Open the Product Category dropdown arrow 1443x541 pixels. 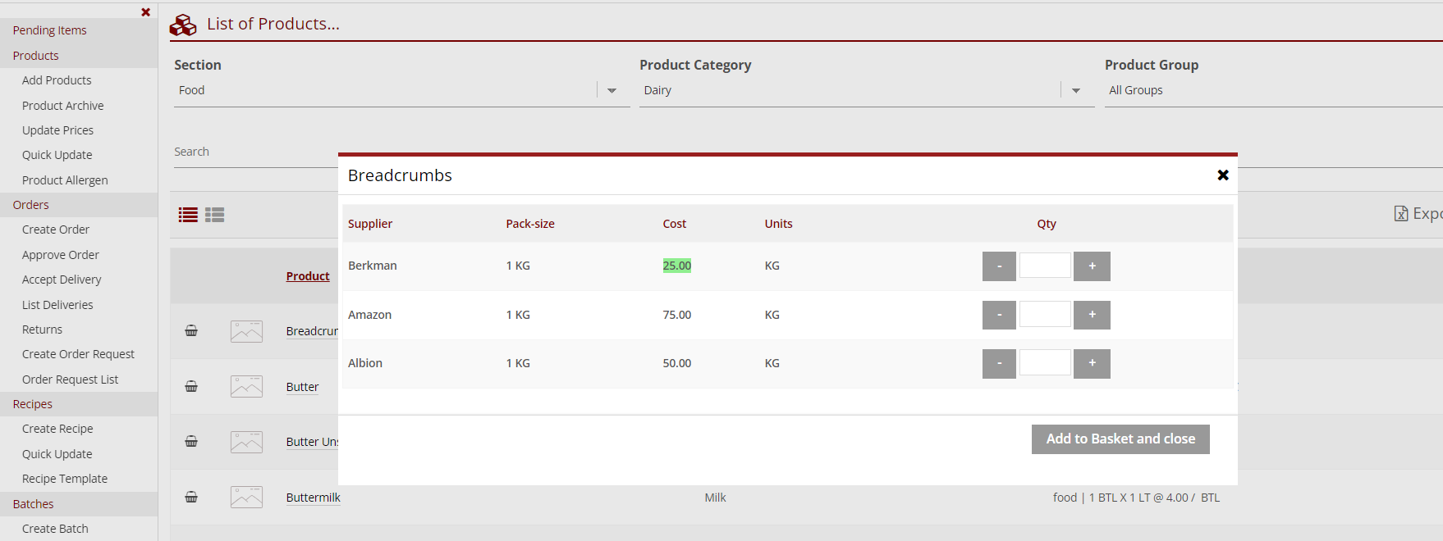1076,91
